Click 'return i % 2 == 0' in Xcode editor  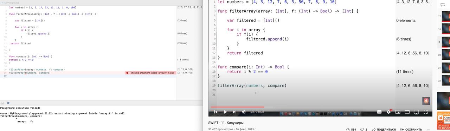pos(21,60)
